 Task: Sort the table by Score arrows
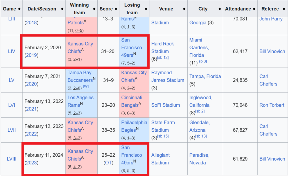pos(115,9)
